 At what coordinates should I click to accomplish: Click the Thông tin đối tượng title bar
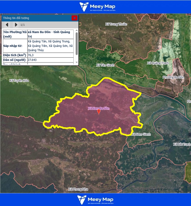pyautogui.click(x=36, y=18)
